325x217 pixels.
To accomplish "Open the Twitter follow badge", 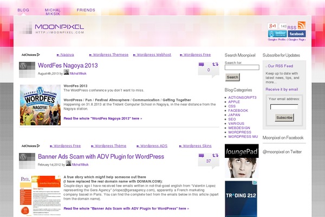I will coord(277,34).
